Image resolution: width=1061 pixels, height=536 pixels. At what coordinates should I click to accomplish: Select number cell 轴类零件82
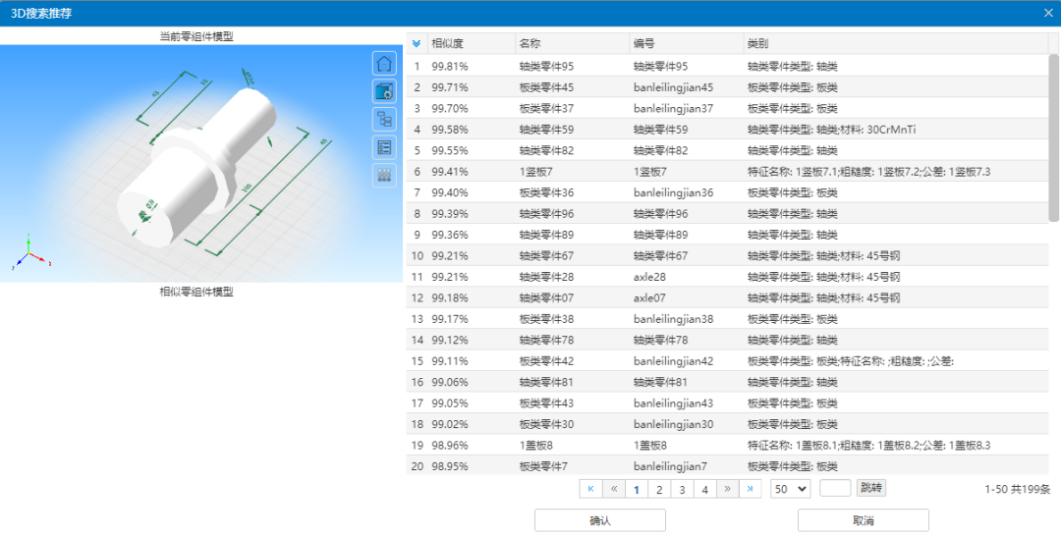click(686, 150)
